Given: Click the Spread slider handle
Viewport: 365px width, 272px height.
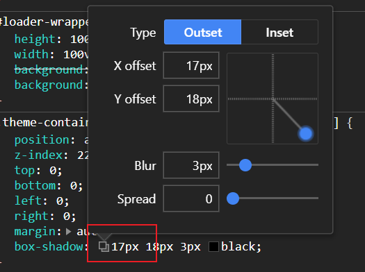Looking at the screenshot, I should pyautogui.click(x=233, y=198).
